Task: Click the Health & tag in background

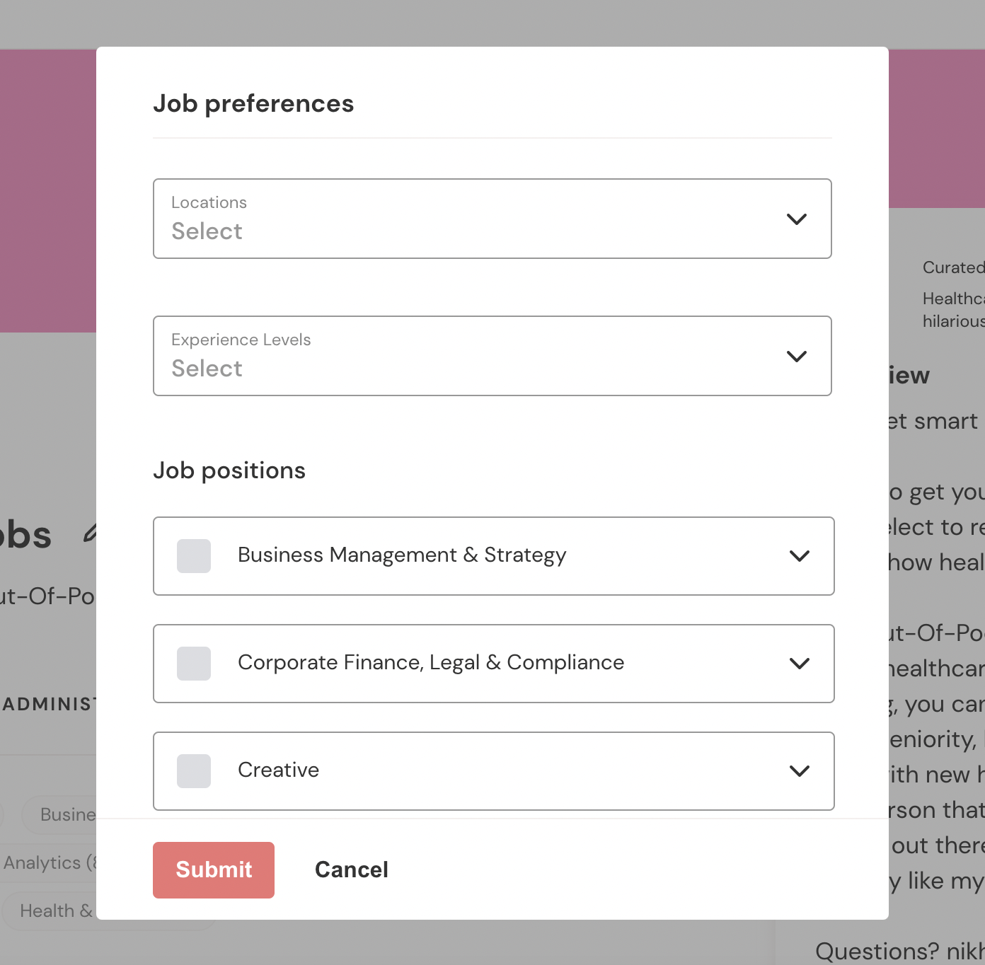Action: pos(57,911)
